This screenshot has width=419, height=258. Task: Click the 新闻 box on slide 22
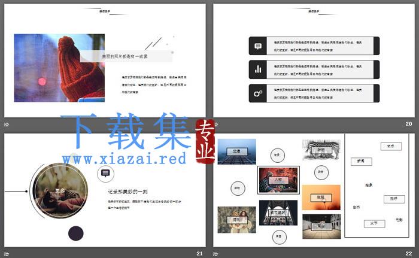tap(362, 162)
